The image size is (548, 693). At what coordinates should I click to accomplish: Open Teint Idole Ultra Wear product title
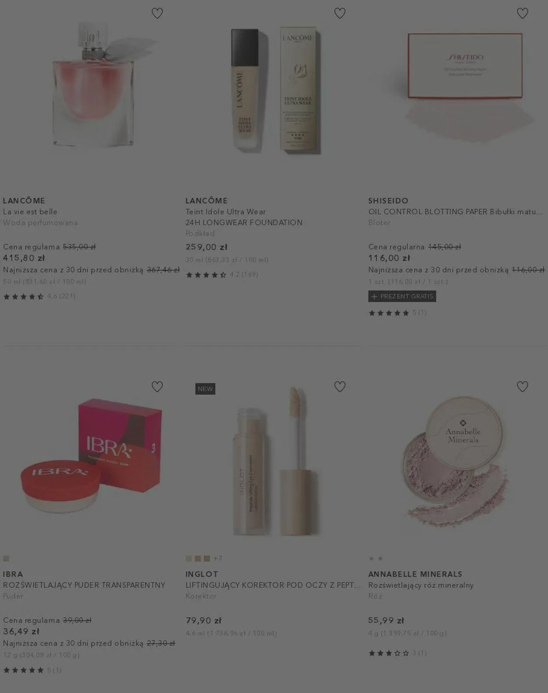[x=244, y=217]
